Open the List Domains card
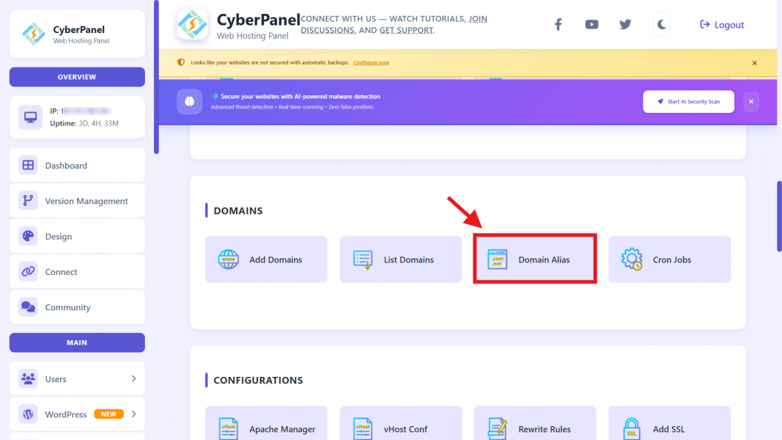Screen dimensions: 782x440 (400, 260)
